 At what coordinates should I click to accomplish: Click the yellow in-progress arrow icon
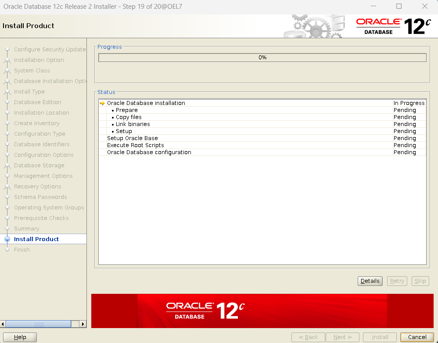pyautogui.click(x=102, y=103)
